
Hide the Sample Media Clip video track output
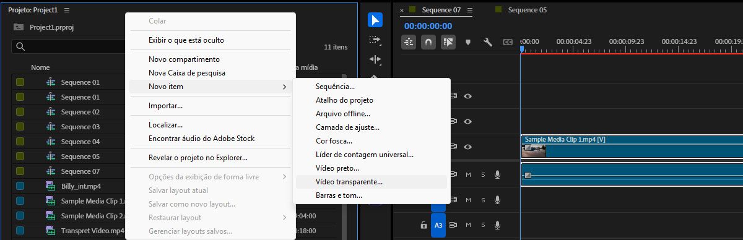467,147
